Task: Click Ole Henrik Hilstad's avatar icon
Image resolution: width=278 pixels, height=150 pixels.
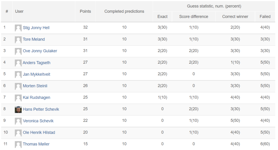Action: (18, 133)
